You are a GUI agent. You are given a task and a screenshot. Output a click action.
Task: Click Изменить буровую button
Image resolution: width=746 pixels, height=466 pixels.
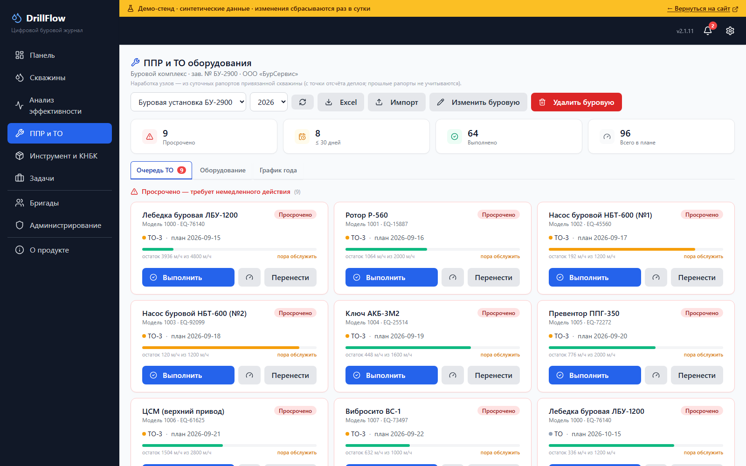coord(478,102)
